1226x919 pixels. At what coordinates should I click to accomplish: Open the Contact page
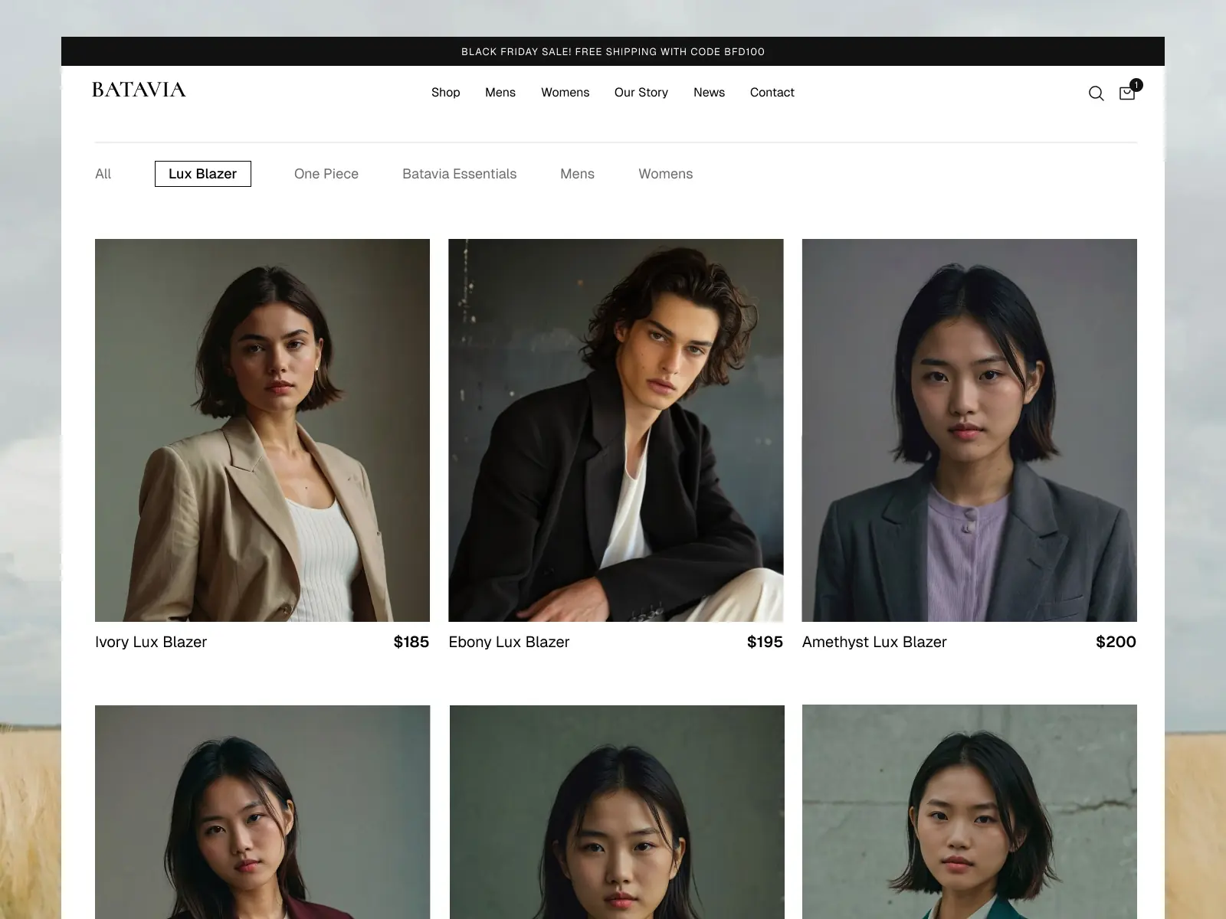772,93
